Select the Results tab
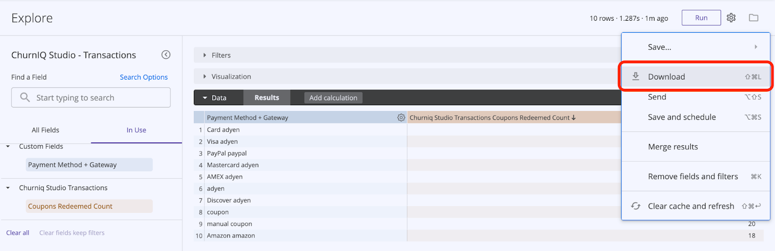This screenshot has height=251, width=775. pyautogui.click(x=267, y=98)
